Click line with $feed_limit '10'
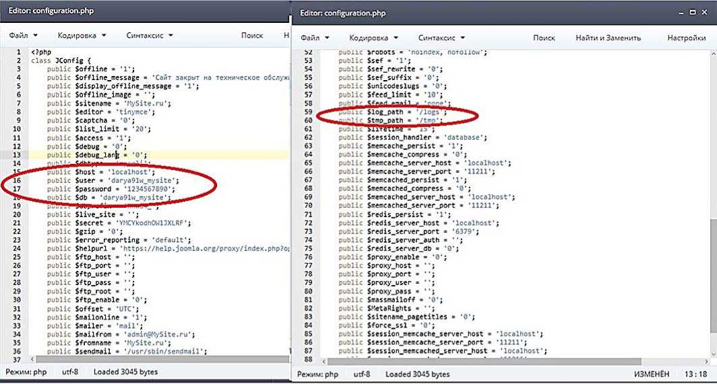The width and height of the screenshot is (717, 384). coord(391,95)
